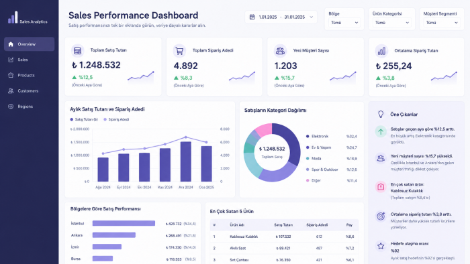
Task: Click the shopping cart icon on Toplam Sipariş Adedi
Action: click(x=179, y=51)
